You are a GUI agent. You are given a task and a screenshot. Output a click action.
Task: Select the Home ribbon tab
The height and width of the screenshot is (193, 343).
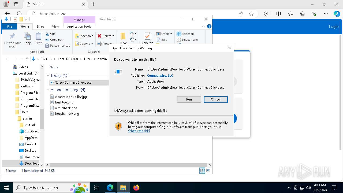coord(25,27)
